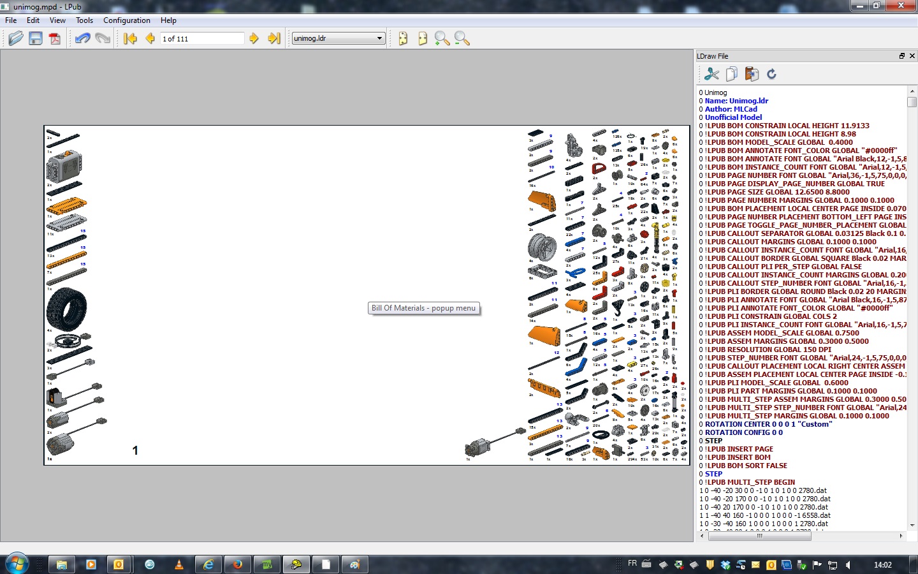Jump to the first page

130,38
